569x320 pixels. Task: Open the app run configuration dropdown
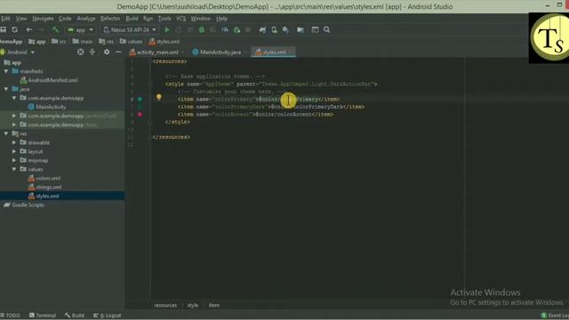pos(81,29)
